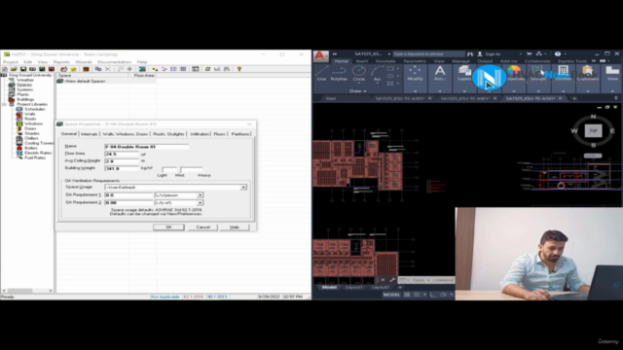Open the Documentation menu in HAP
The width and height of the screenshot is (623, 350).
point(115,62)
